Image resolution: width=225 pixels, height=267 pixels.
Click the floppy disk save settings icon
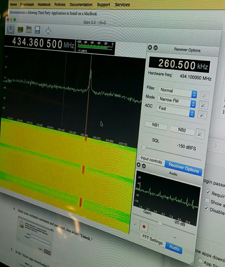pos(37,30)
